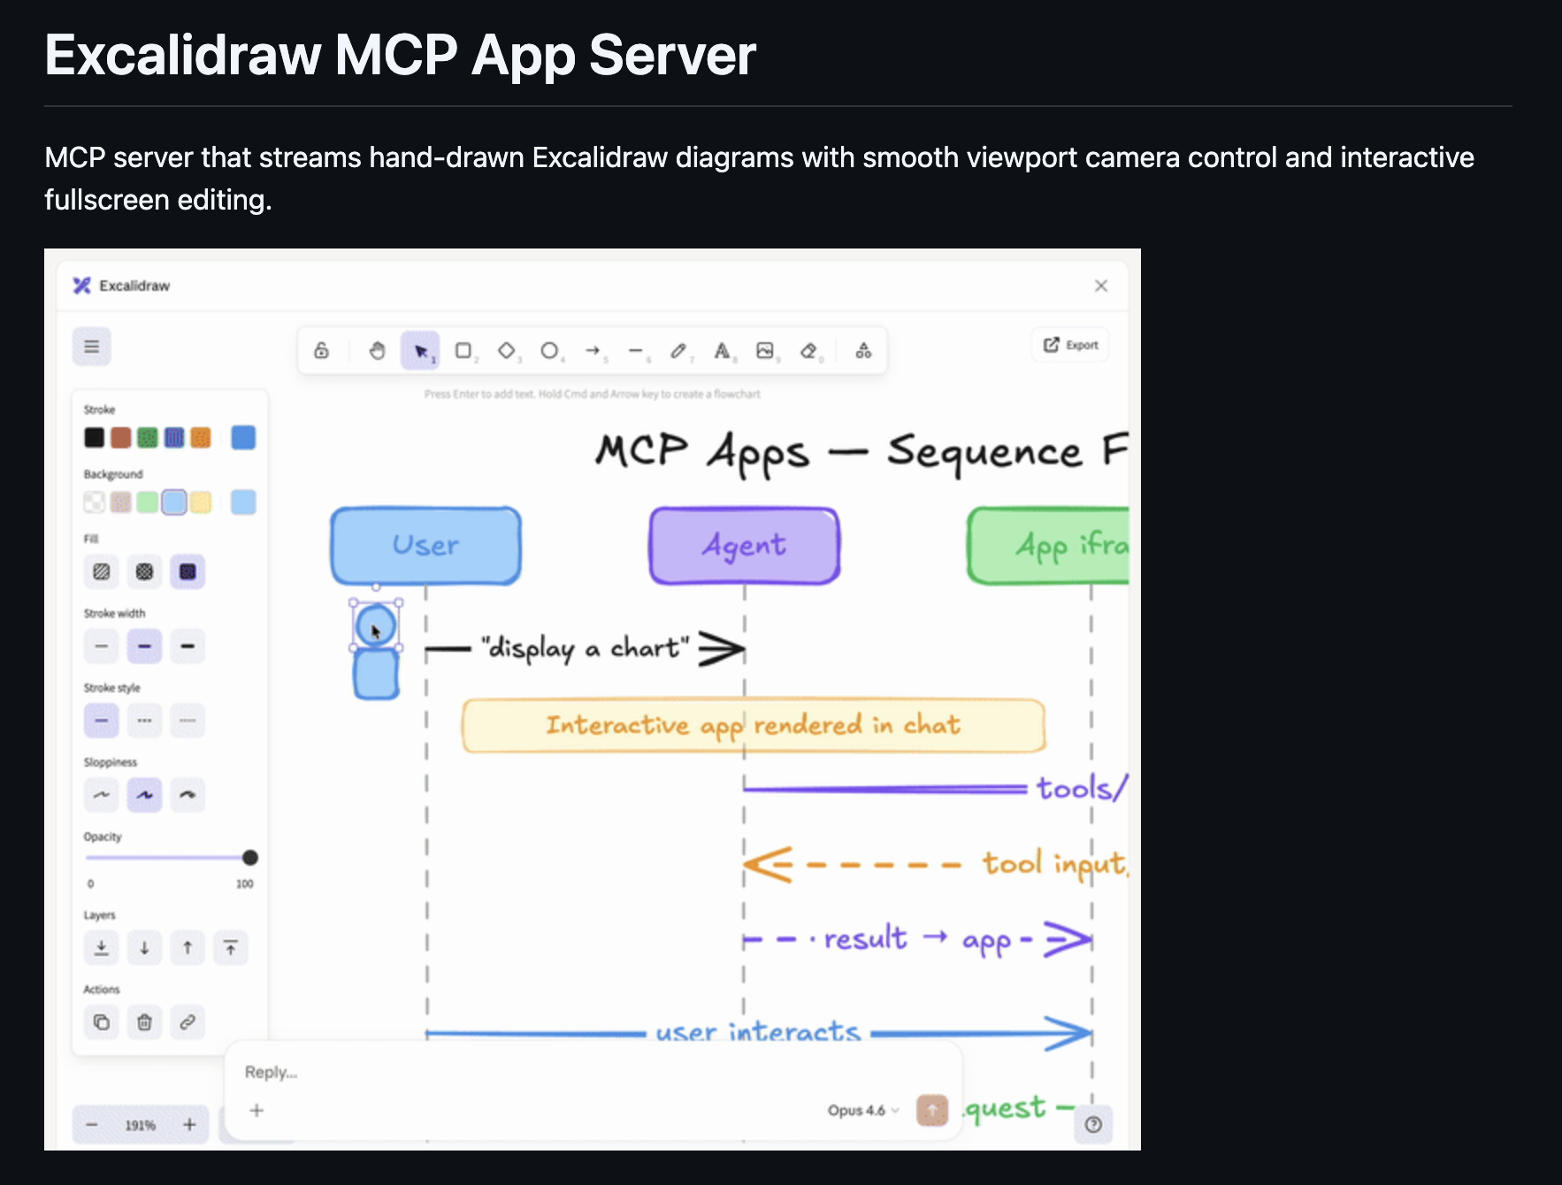Open the Opus 4.6 model selector
This screenshot has width=1562, height=1185.
[x=861, y=1111]
